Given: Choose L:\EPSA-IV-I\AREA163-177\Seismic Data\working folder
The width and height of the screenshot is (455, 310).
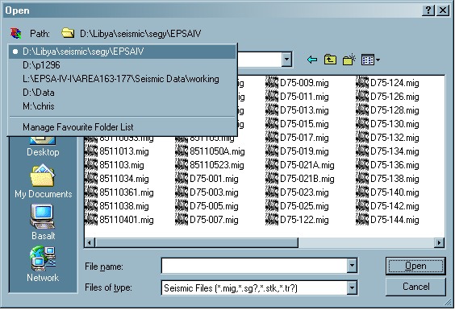Looking at the screenshot, I should (x=122, y=79).
